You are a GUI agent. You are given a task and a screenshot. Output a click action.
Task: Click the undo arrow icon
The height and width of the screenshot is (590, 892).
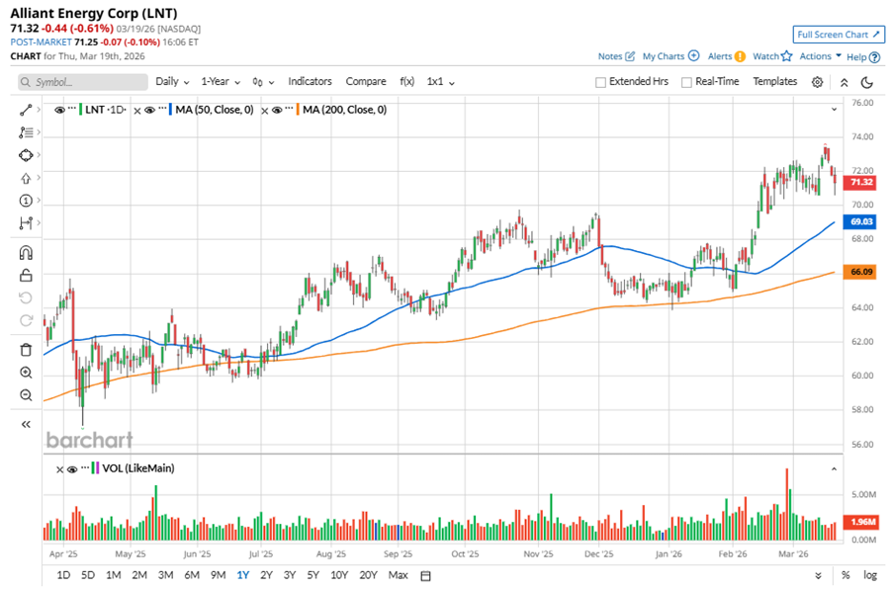[26, 297]
